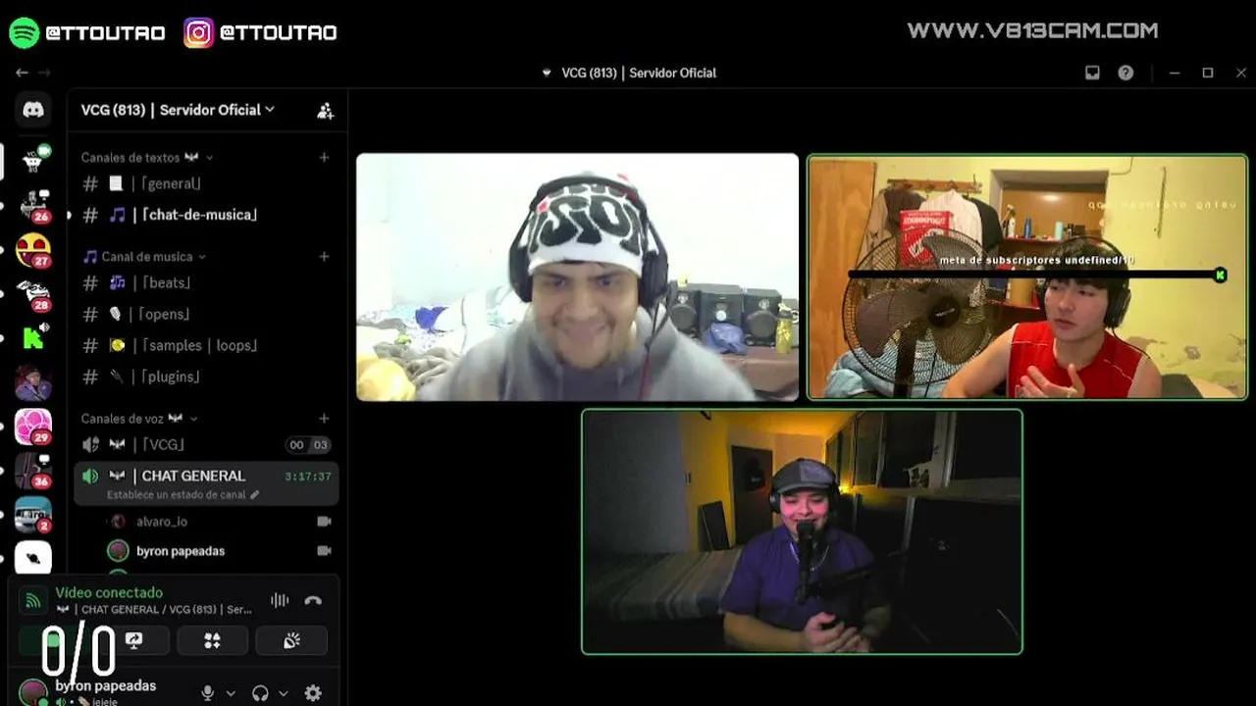Click the 00 03 user count badge
This screenshot has width=1256, height=706.
(x=308, y=445)
